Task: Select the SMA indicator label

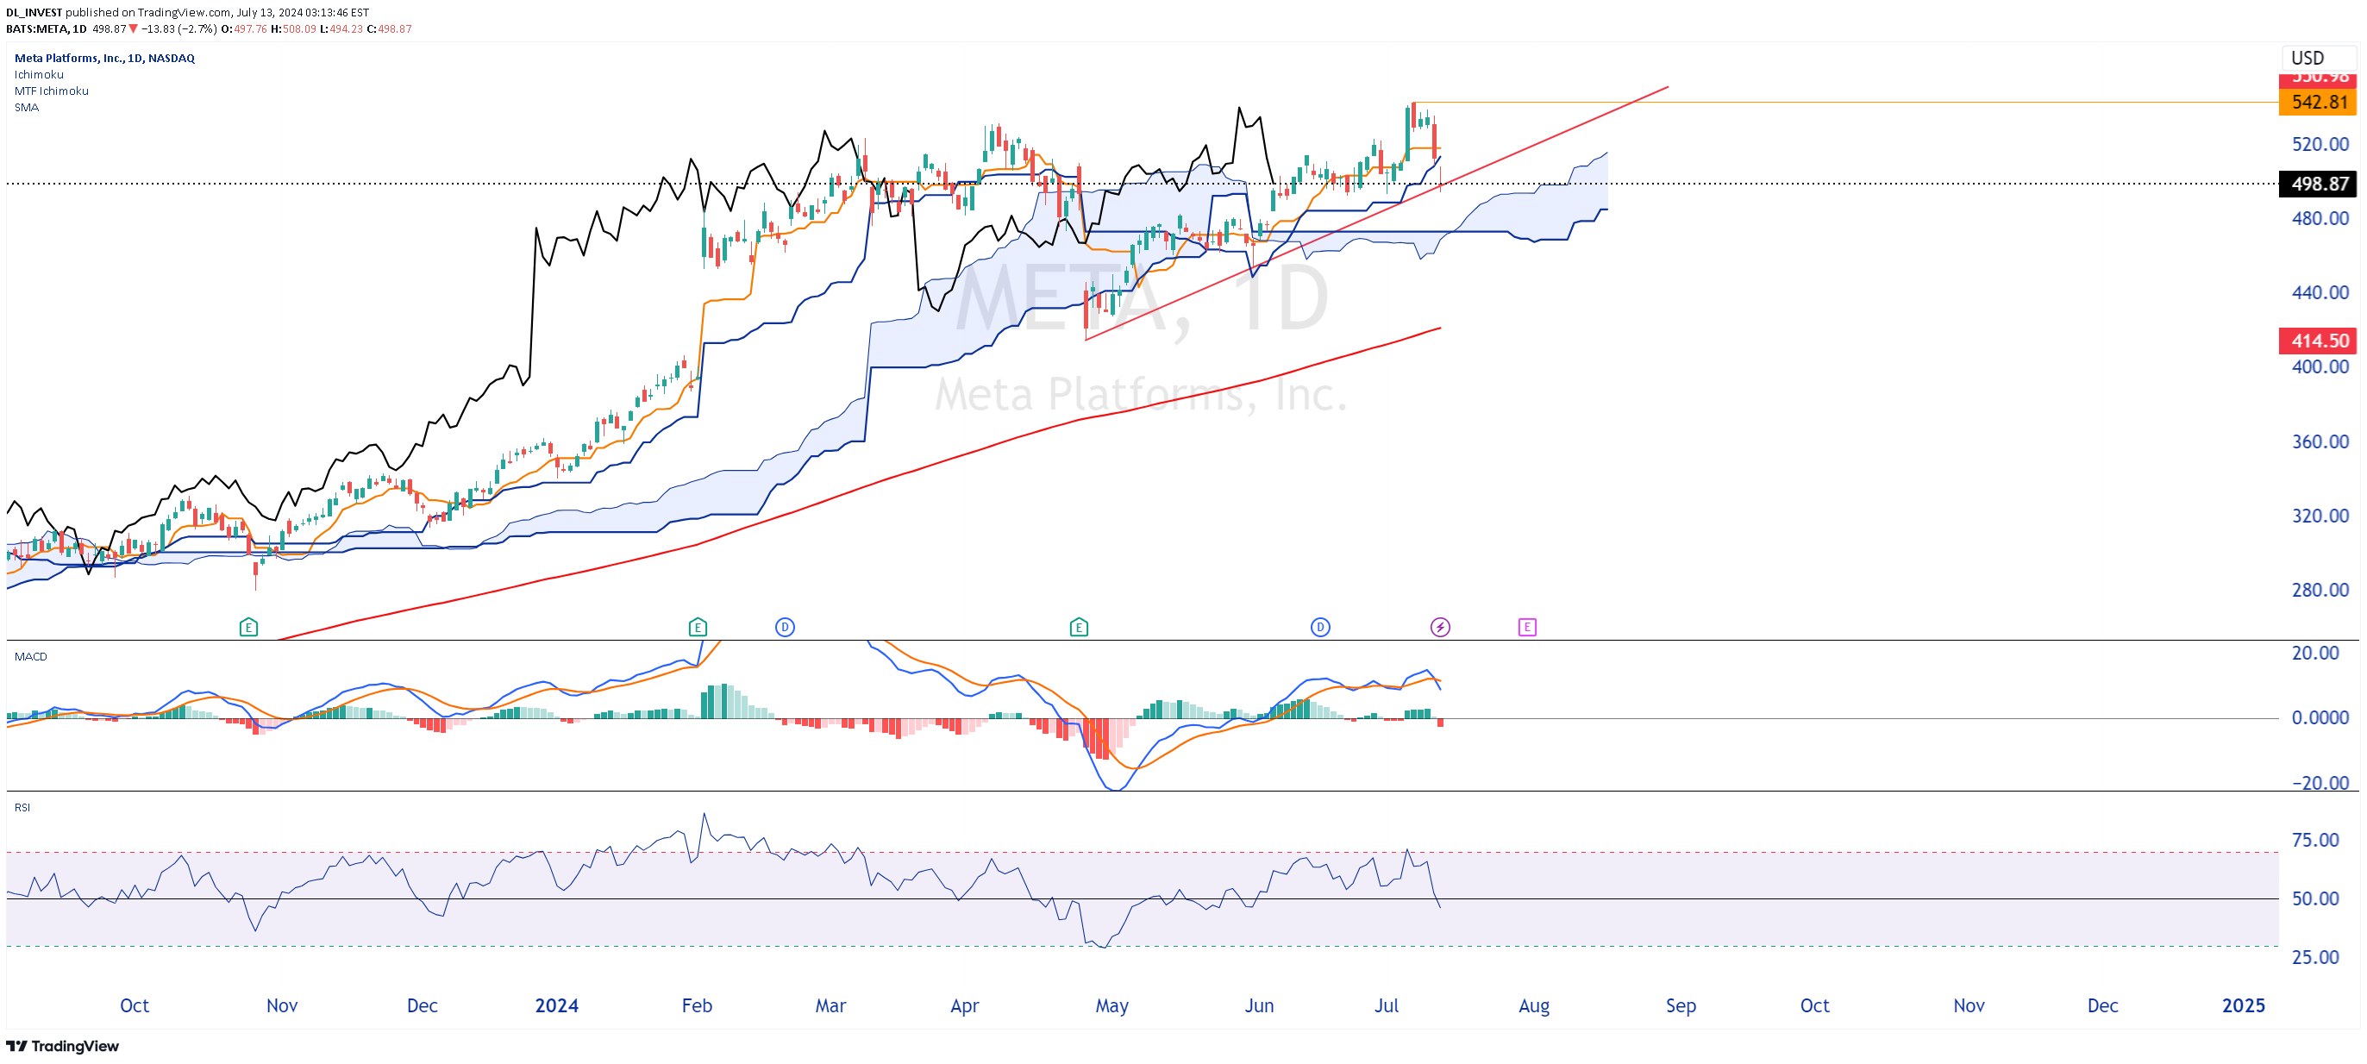Action: (27, 108)
